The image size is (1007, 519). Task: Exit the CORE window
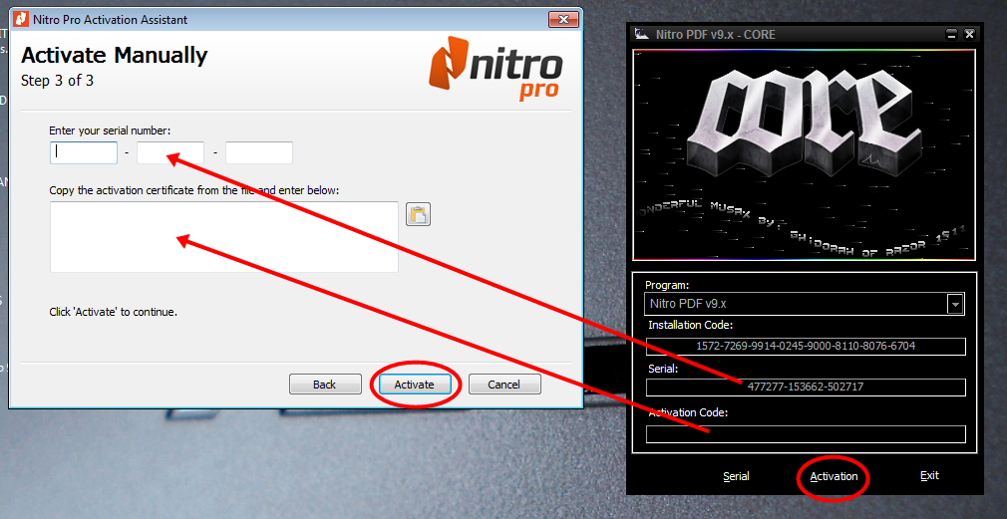929,475
